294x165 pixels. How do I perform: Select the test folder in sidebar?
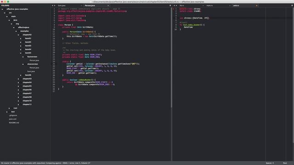(x=13, y=112)
